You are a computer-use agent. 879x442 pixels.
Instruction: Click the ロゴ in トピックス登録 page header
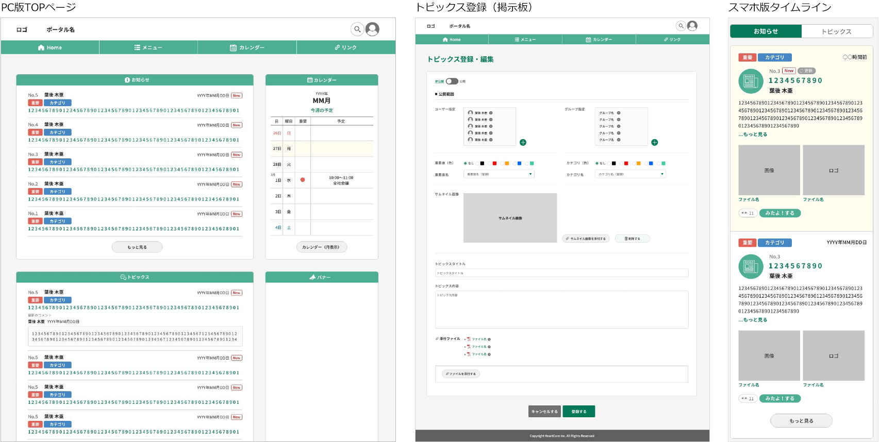point(431,26)
